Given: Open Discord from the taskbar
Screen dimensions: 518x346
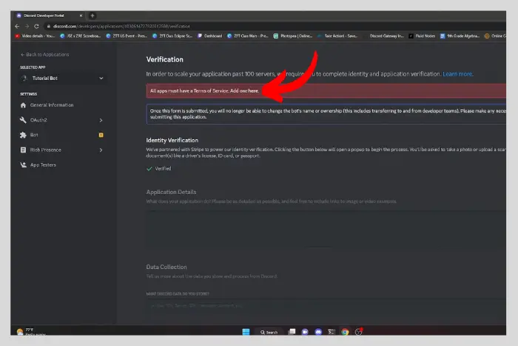Looking at the screenshot, I should click(x=318, y=331).
